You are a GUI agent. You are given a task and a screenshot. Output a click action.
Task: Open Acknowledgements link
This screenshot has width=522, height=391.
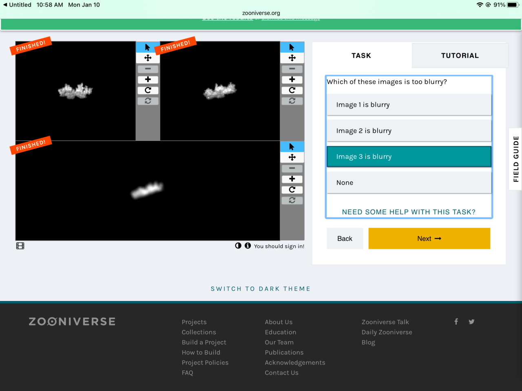295,362
